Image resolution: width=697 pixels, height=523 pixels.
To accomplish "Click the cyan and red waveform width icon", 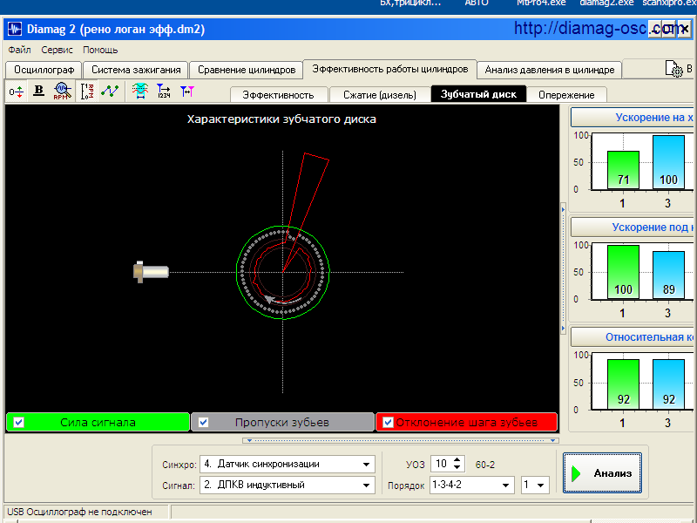I will [140, 91].
